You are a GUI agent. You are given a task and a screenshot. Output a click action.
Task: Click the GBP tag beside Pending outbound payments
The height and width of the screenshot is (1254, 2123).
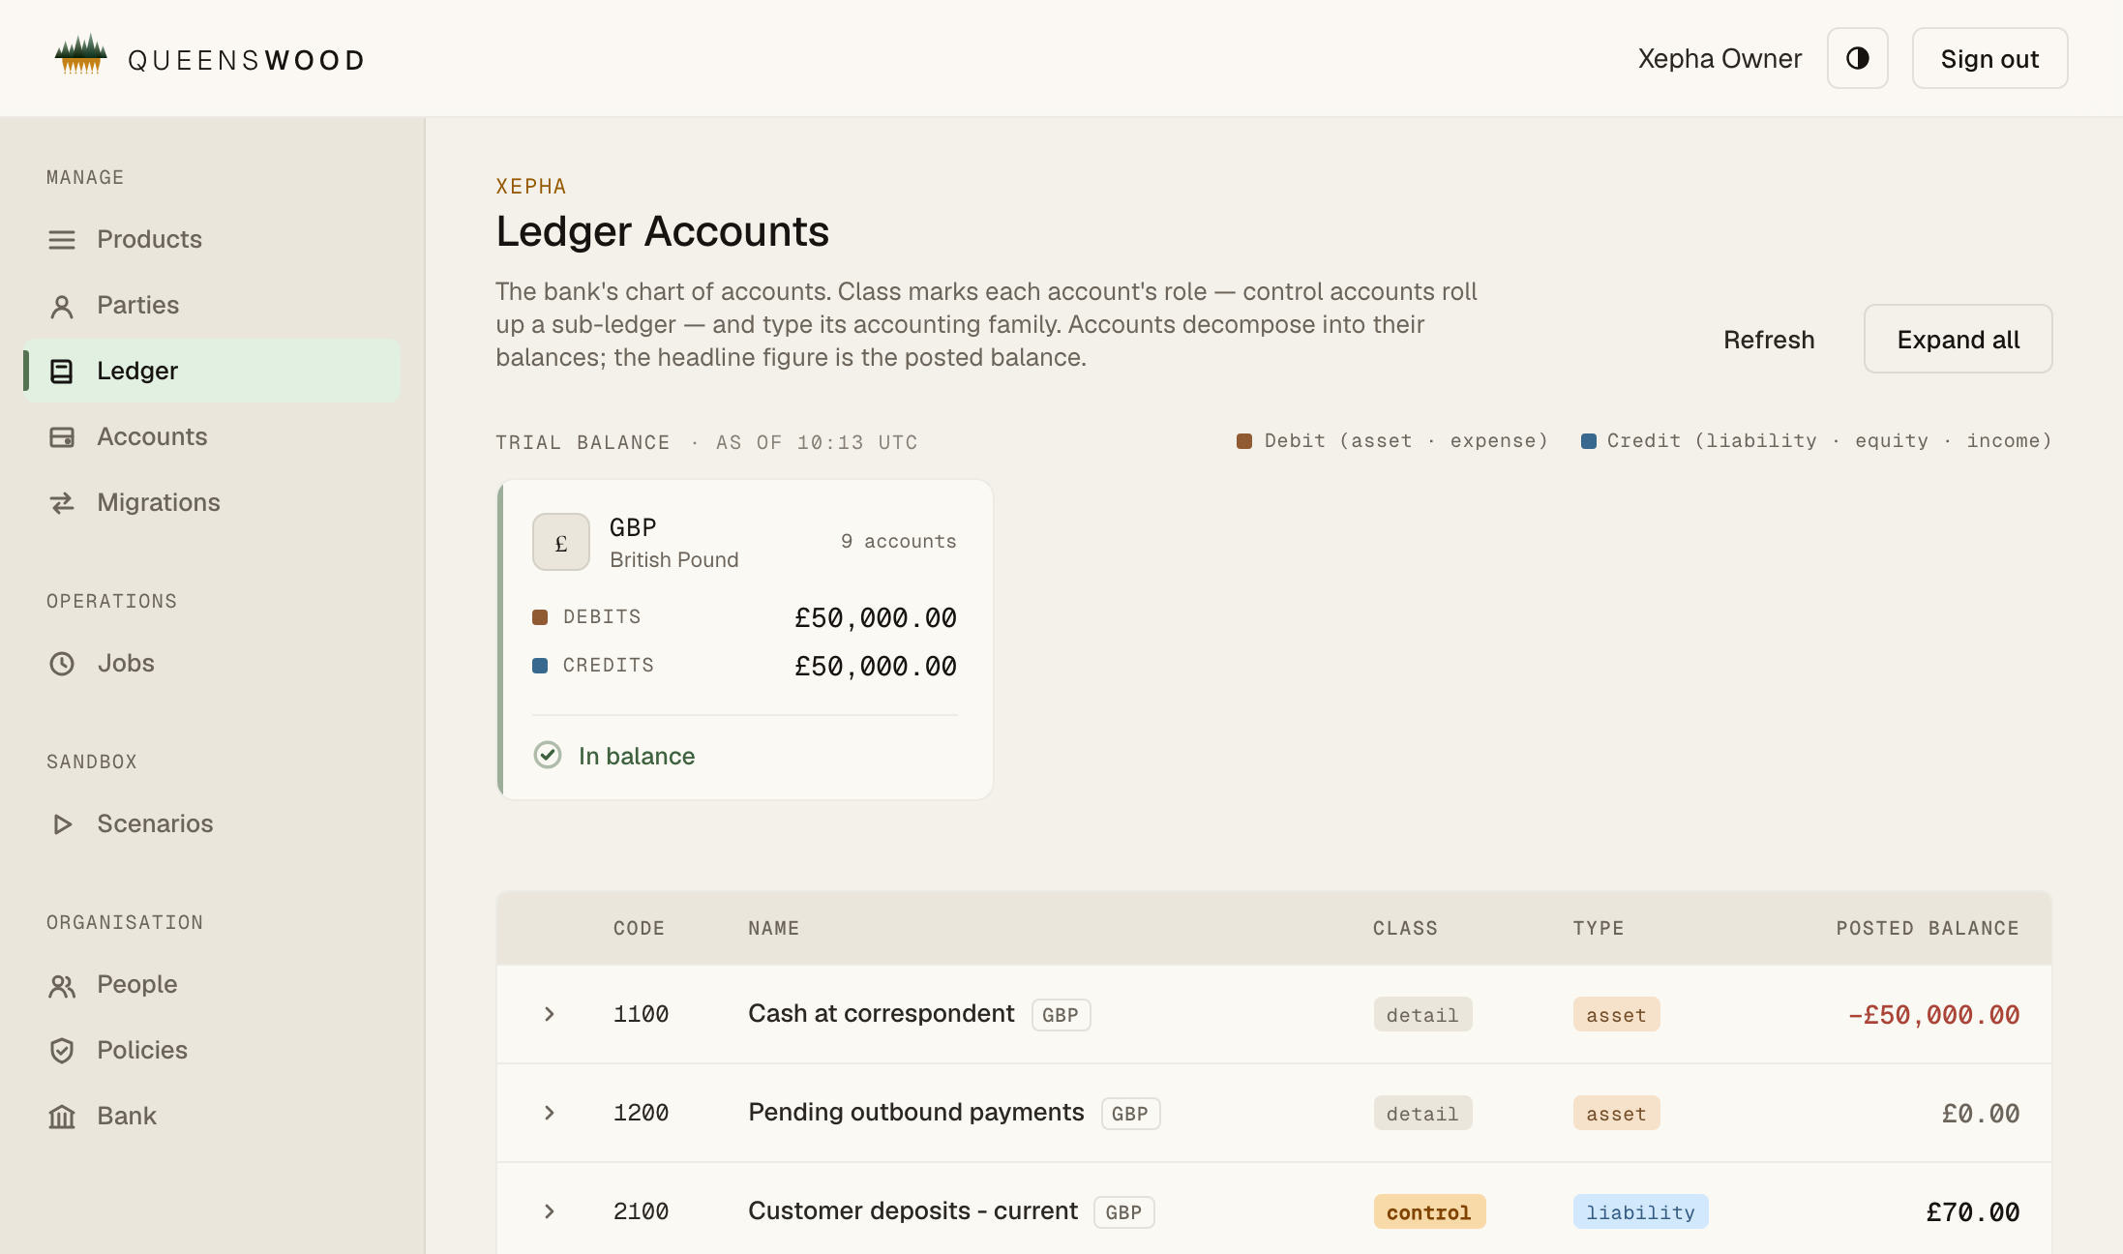tap(1130, 1114)
